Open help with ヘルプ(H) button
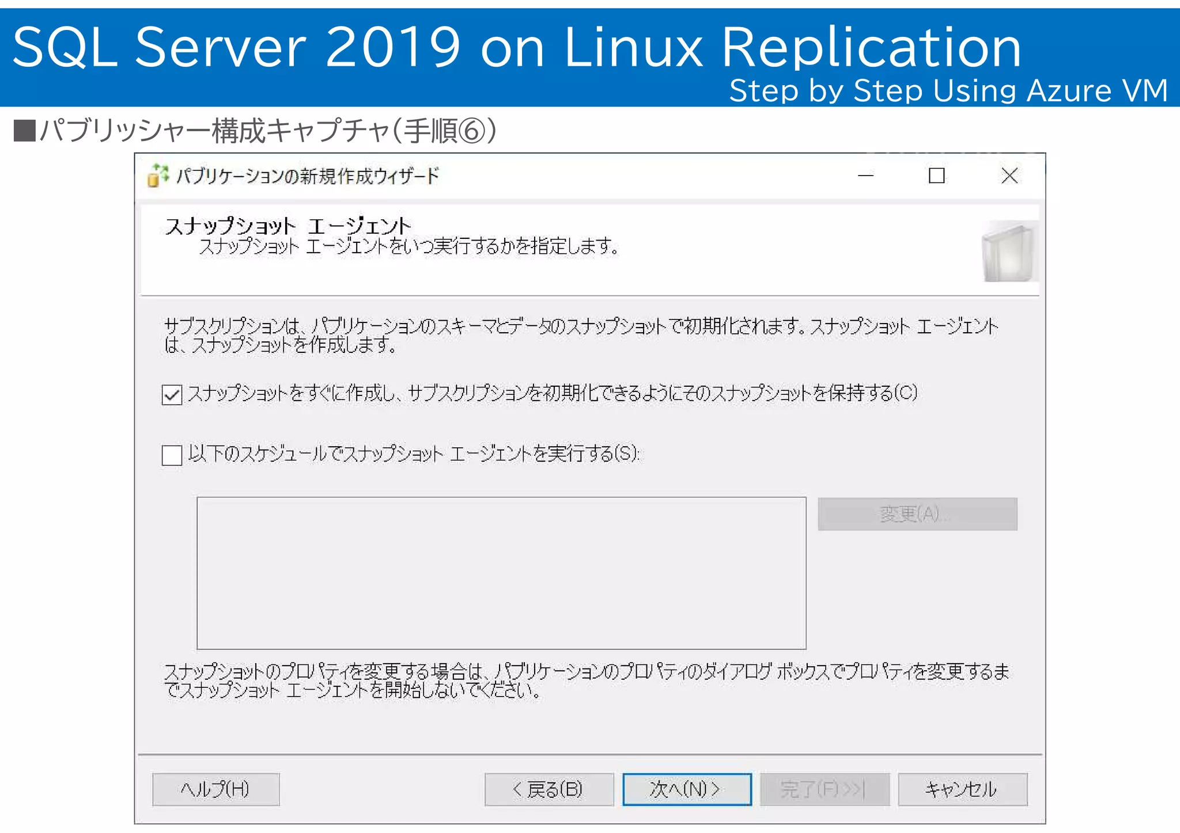Screen dimensions: 1180x833 215,789
